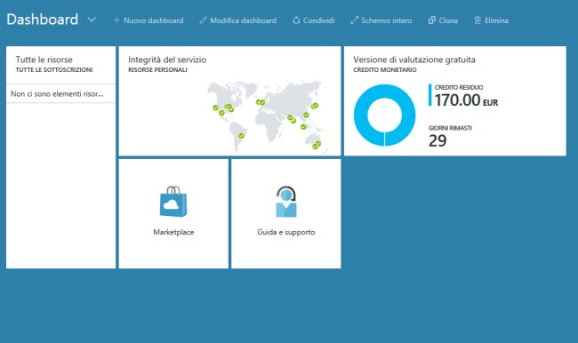Open the Integrità del servizio tile title

[167, 60]
